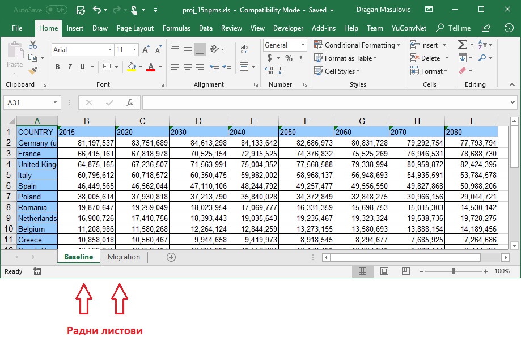Toggle Italic formatting
This screenshot has width=521, height=349.
[70, 67]
